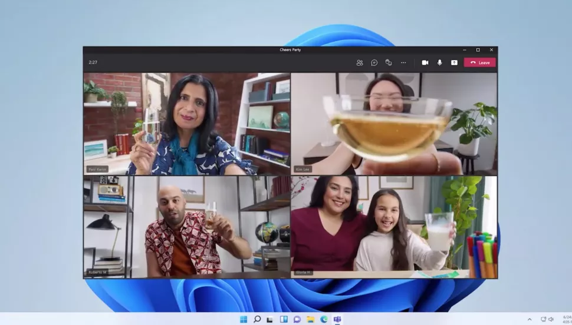The image size is (572, 325).
Task: Open the meeting chat
Action: click(x=374, y=62)
